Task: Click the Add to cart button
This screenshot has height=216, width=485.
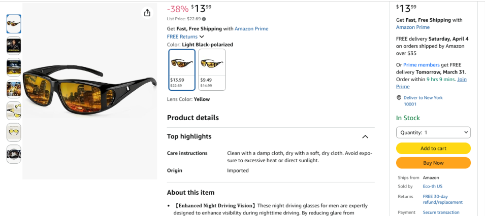Action: tap(433, 148)
